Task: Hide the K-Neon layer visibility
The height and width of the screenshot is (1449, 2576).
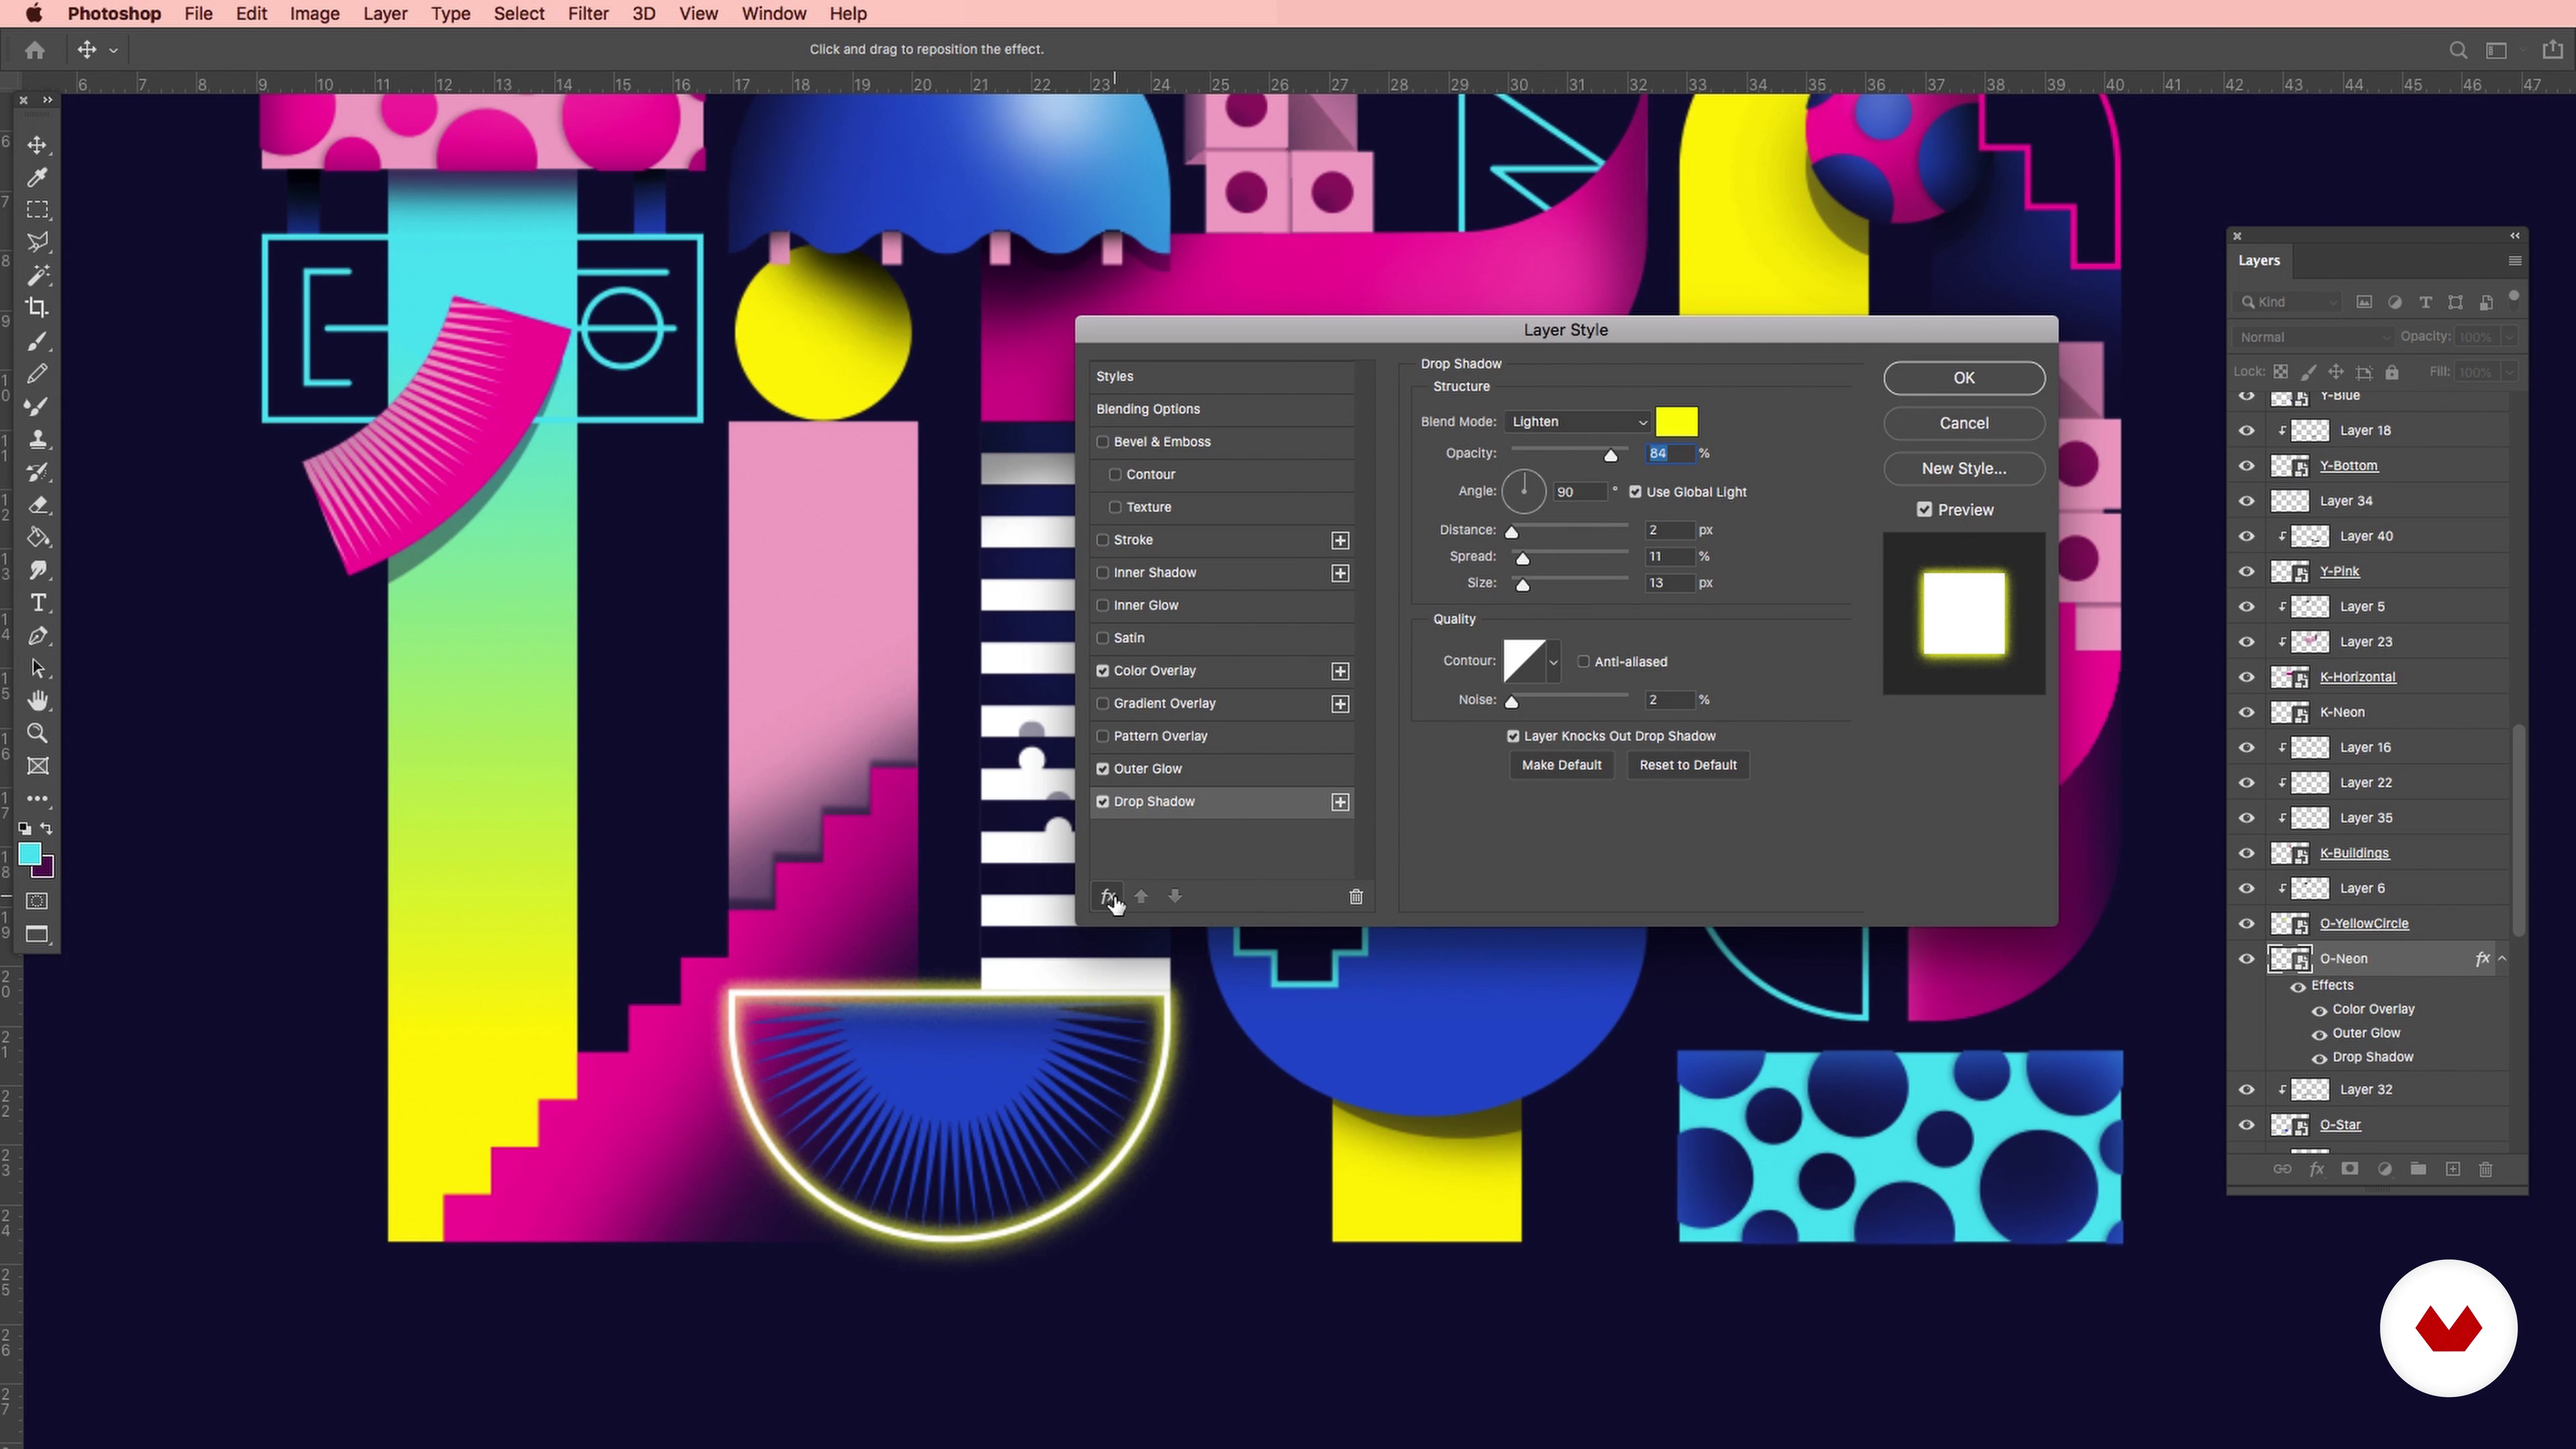Action: 2247,712
